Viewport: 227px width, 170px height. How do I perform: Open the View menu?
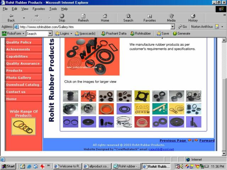pos(25,9)
